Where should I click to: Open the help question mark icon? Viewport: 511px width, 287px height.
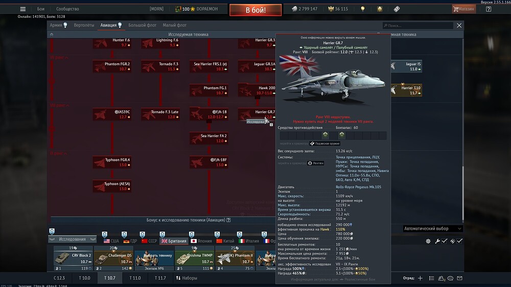(x=489, y=9)
